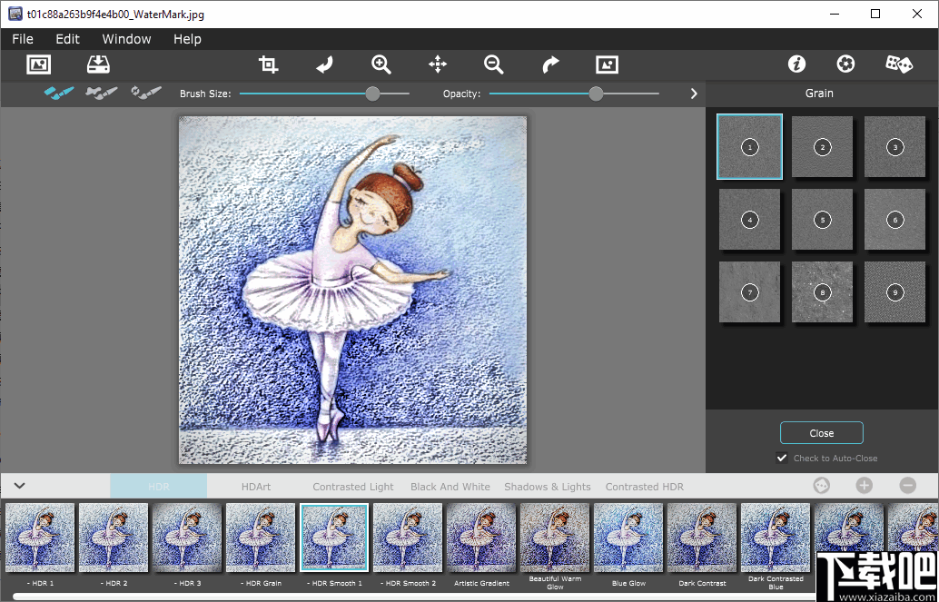The image size is (939, 602).
Task: Open the Settings gear icon
Action: click(x=845, y=64)
